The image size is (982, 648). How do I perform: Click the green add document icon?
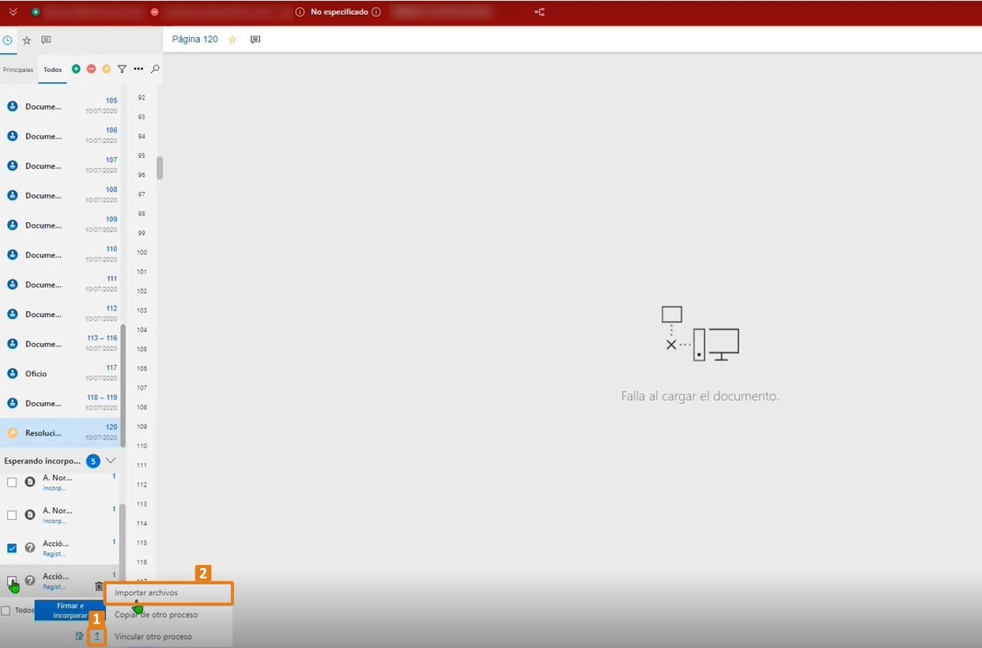76,70
